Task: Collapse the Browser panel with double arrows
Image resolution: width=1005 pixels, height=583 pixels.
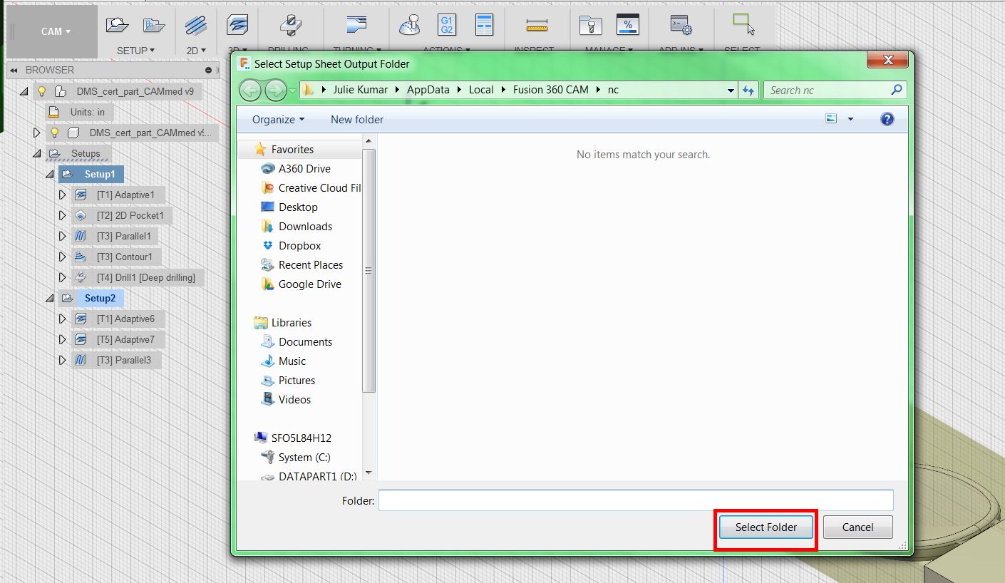Action: point(14,70)
